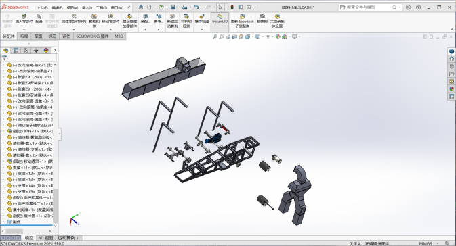Open the 工具(T) menu
Image resolution: width=456 pixels, height=246 pixels.
pyautogui.click(x=102, y=7)
